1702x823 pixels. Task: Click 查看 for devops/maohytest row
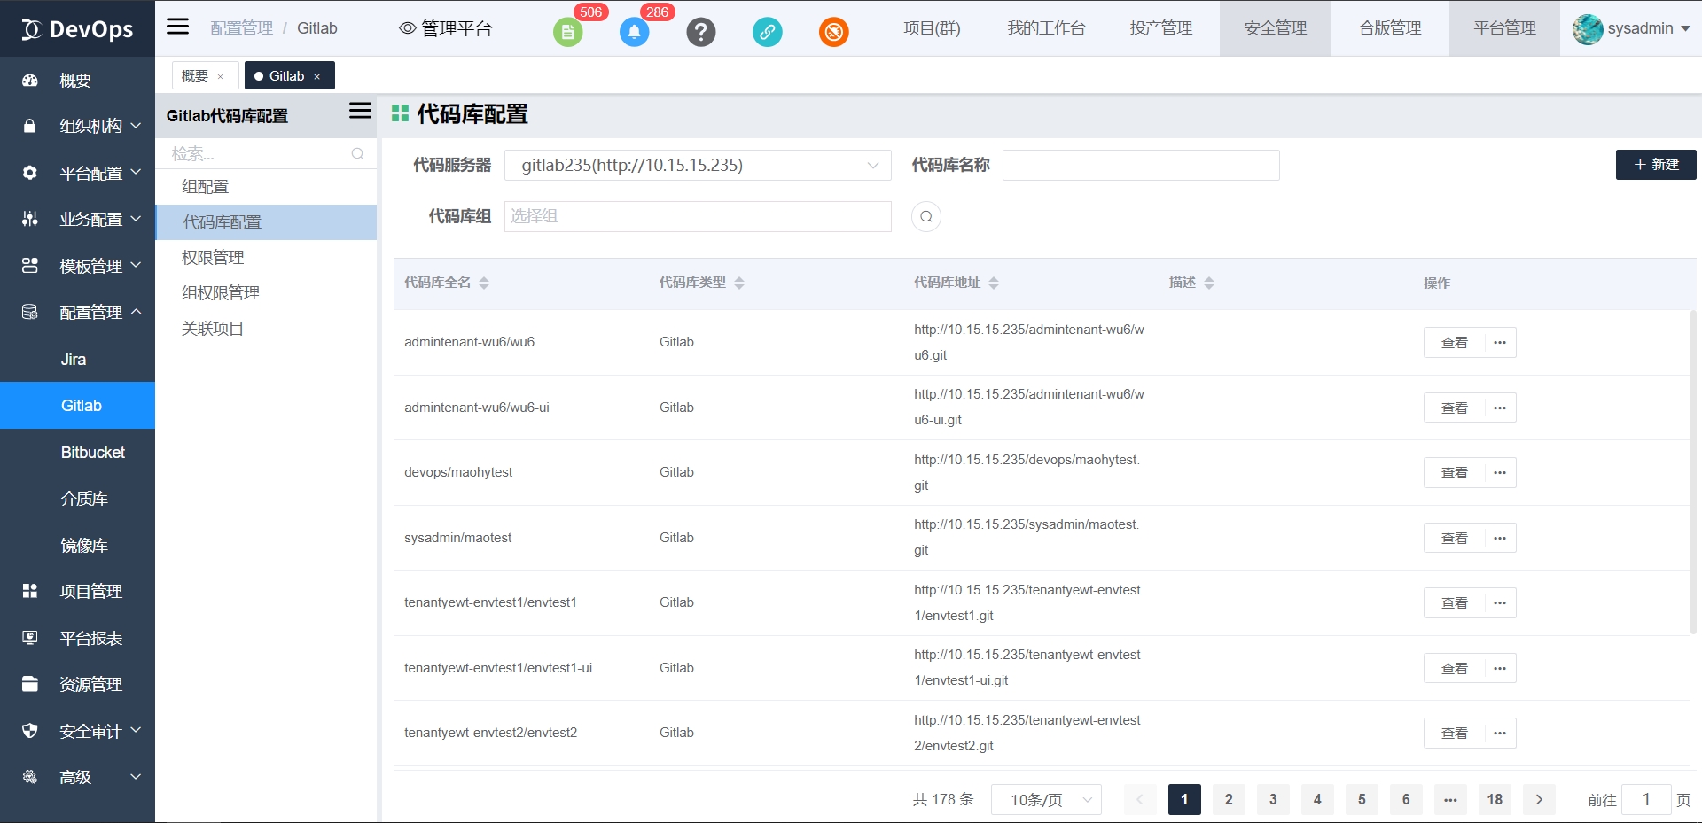pos(1454,473)
